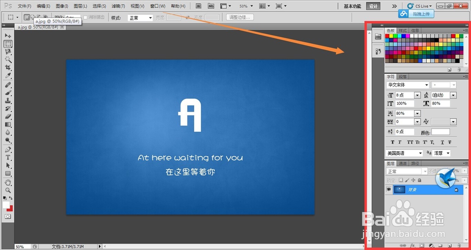This screenshot has height=250, width=471.
Task: Launch Bridge with the Br icon
Action: point(199,6)
